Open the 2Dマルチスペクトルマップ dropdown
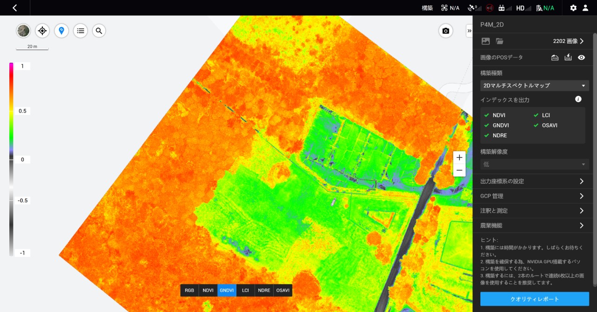Image resolution: width=597 pixels, height=312 pixels. [x=534, y=85]
